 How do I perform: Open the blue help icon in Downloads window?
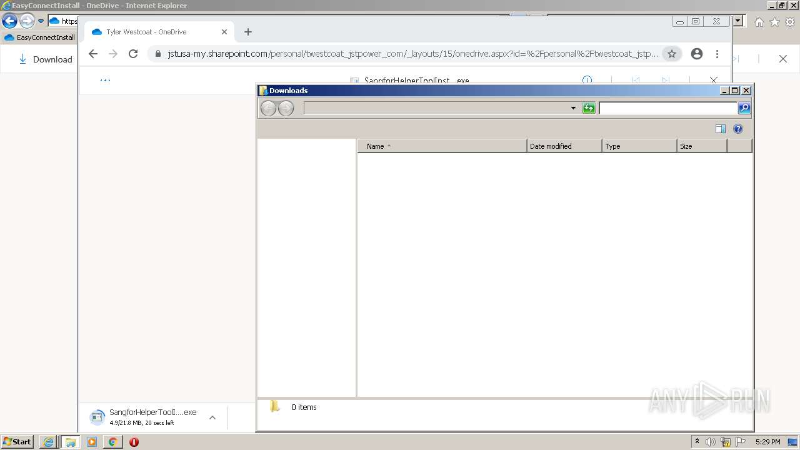[738, 129]
